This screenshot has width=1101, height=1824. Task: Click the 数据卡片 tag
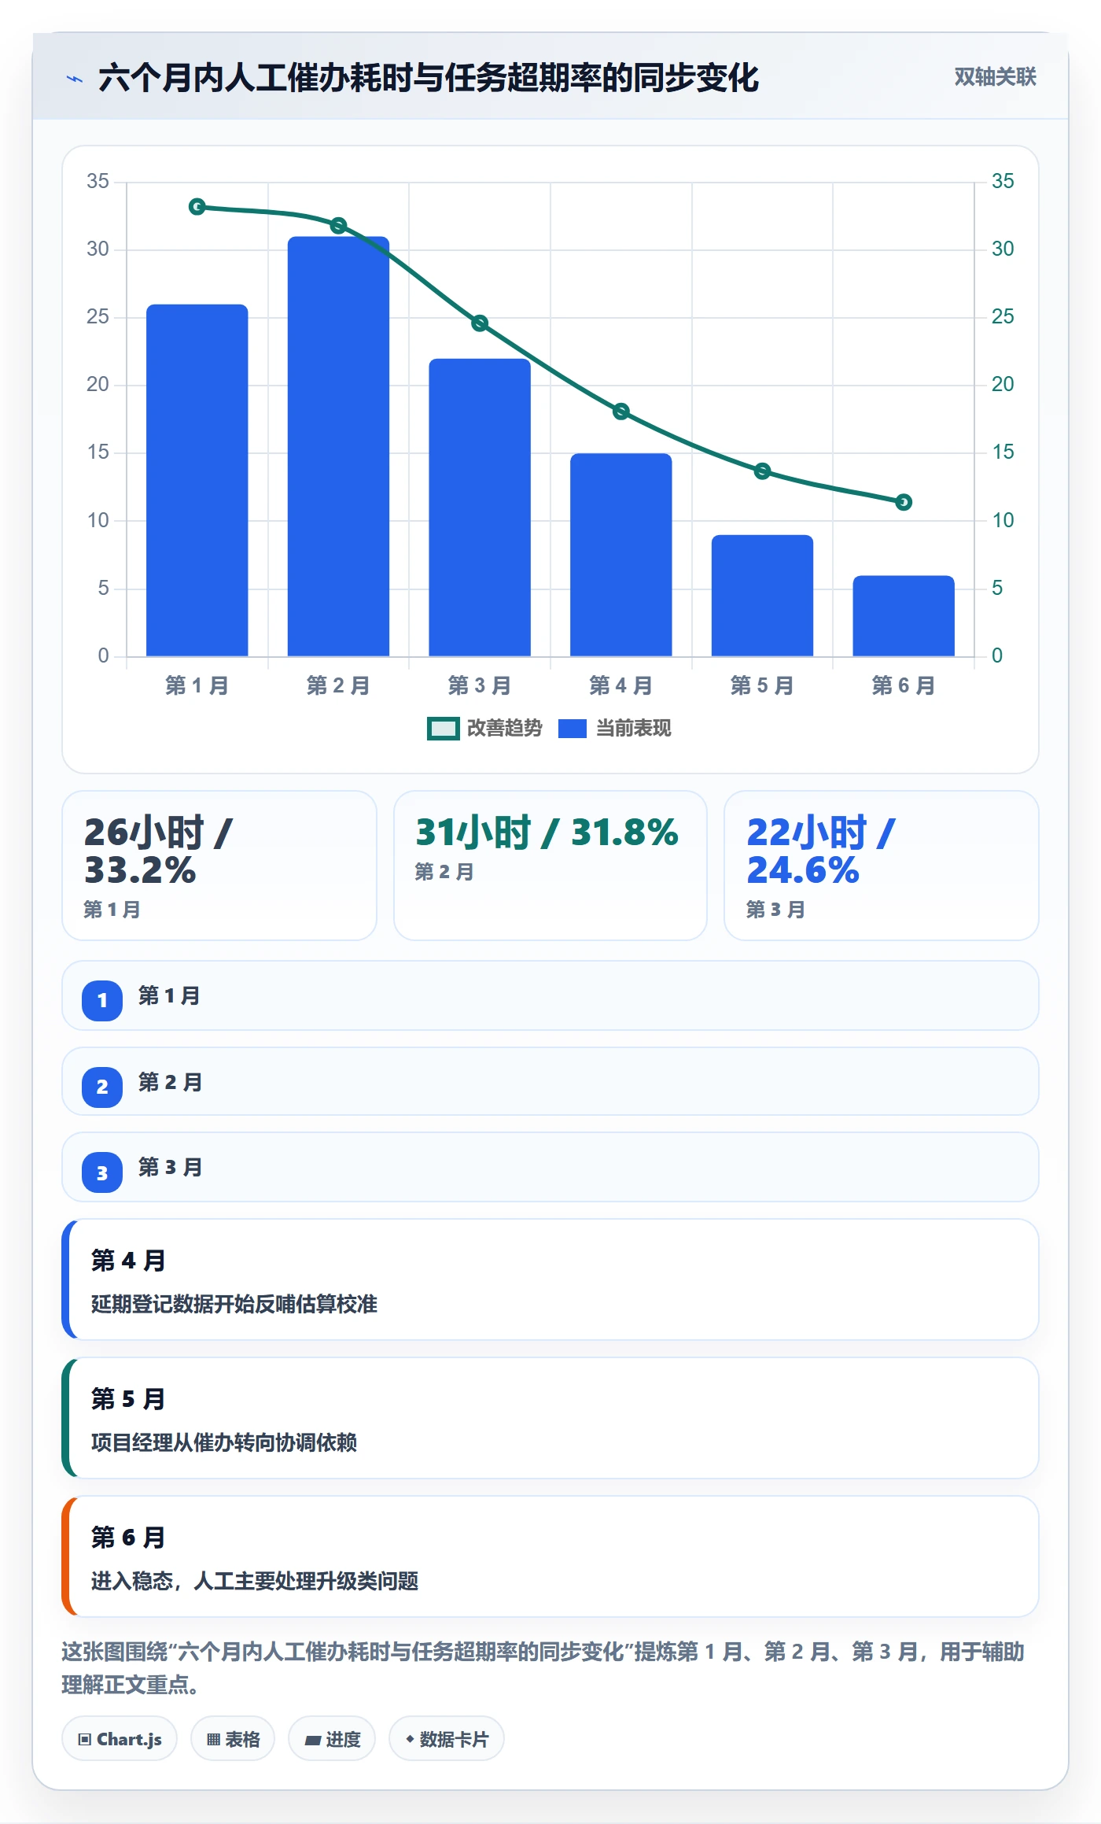coord(447,1739)
